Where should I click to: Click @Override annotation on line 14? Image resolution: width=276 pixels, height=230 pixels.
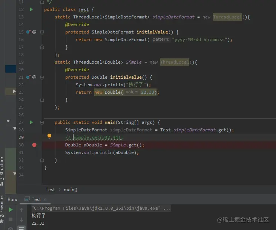pyautogui.click(x=77, y=24)
